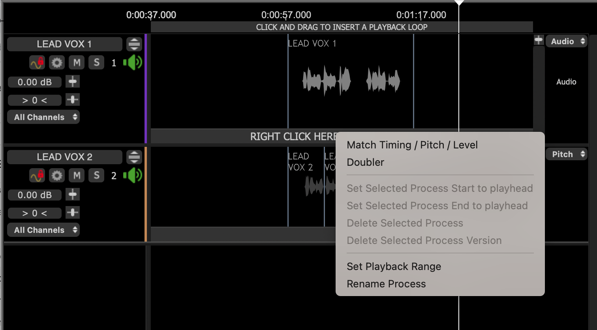Open the gear settings icon for LEAD VOX 1
597x330 pixels.
(x=56, y=62)
